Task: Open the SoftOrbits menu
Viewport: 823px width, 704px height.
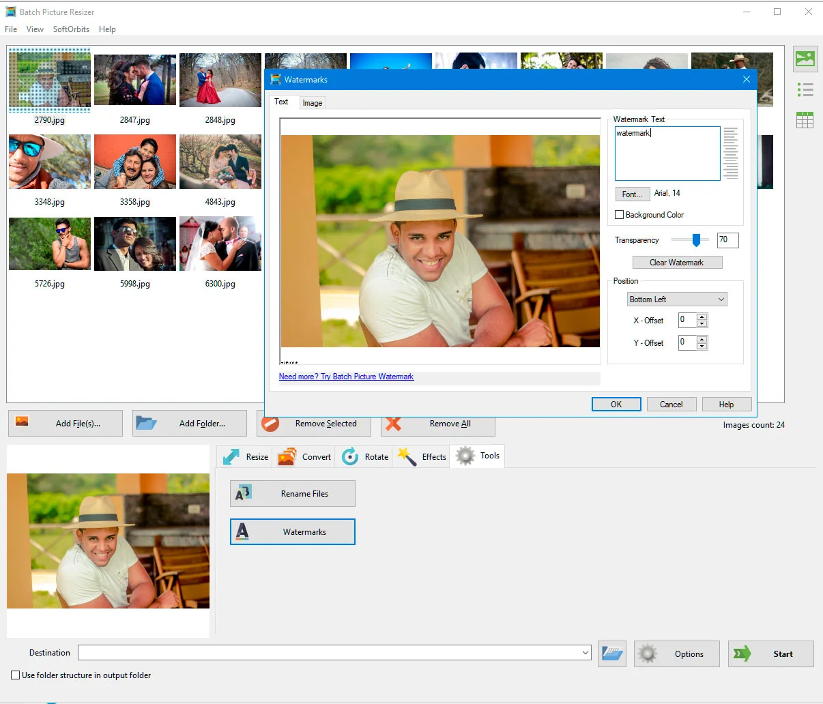Action: [x=70, y=29]
